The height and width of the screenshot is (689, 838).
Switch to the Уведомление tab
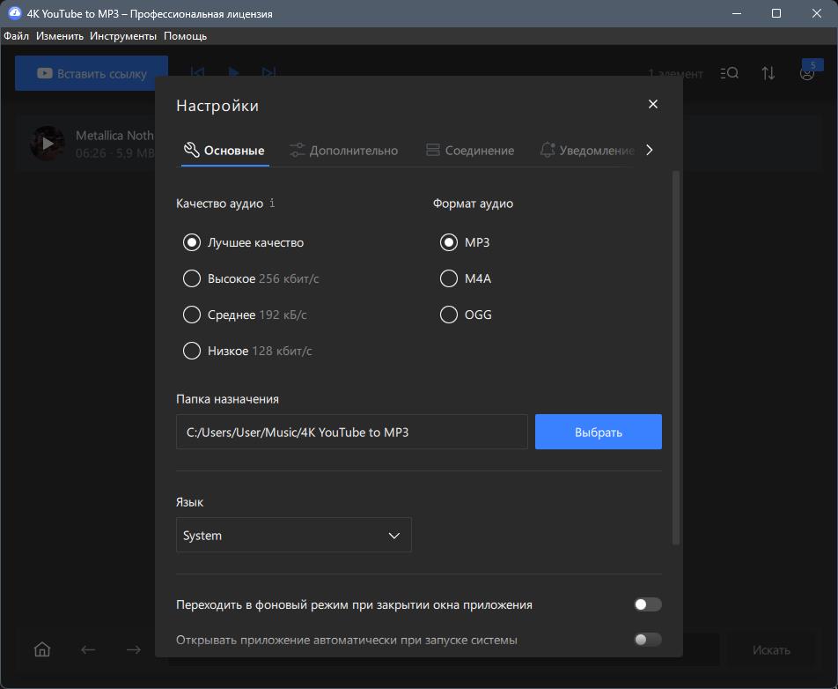coord(587,151)
